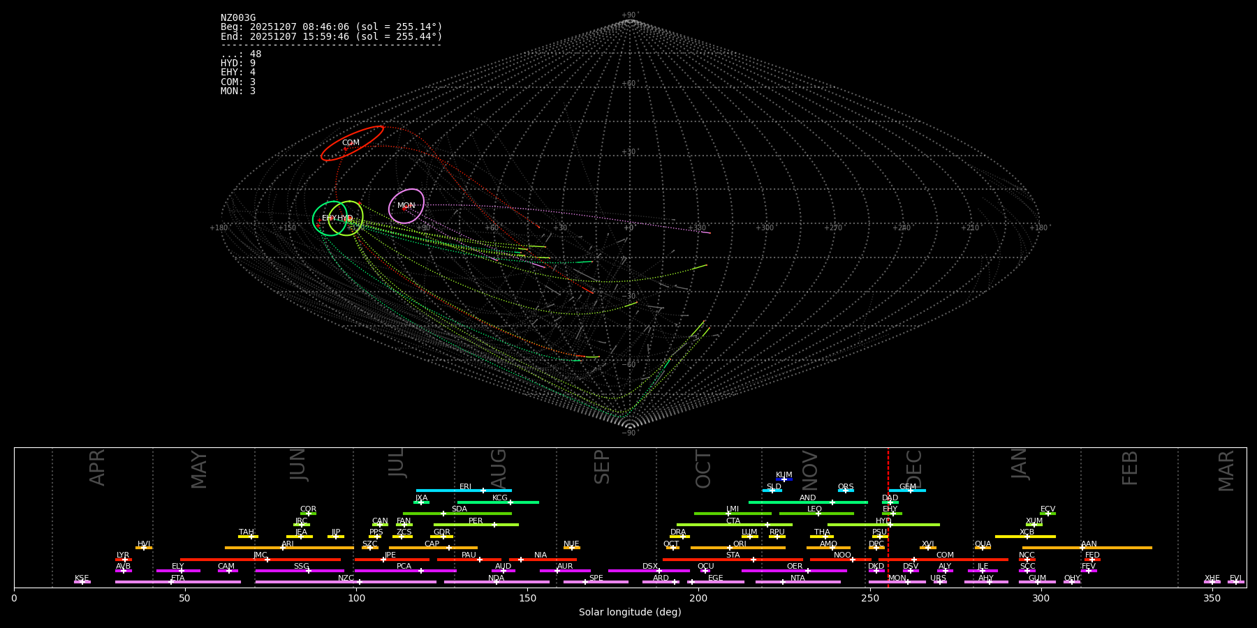Image resolution: width=1257 pixels, height=628 pixels.
Task: Select the pink URS shower bar
Action: click(940, 582)
